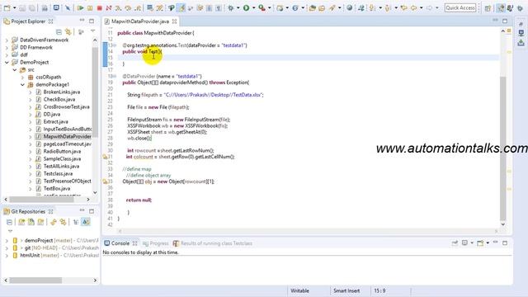This screenshot has width=528, height=297.
Task: Click the Save toolbar icon
Action: tap(22, 7)
